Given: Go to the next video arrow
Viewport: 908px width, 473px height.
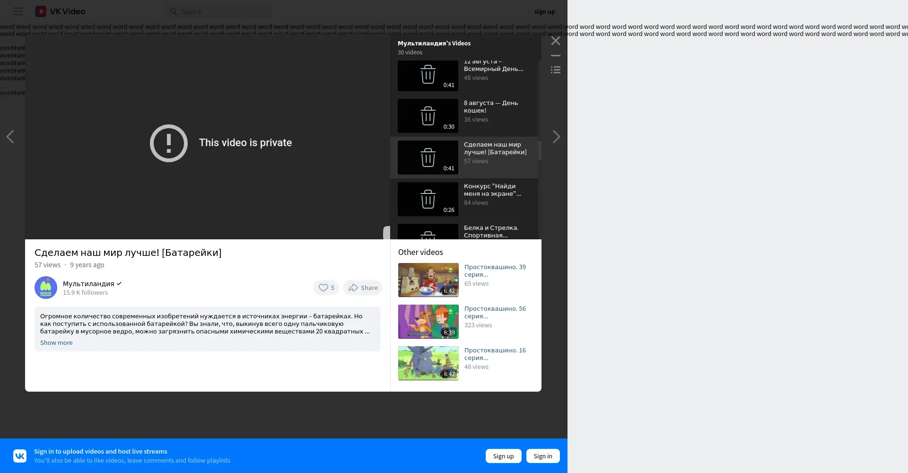Looking at the screenshot, I should tap(557, 137).
